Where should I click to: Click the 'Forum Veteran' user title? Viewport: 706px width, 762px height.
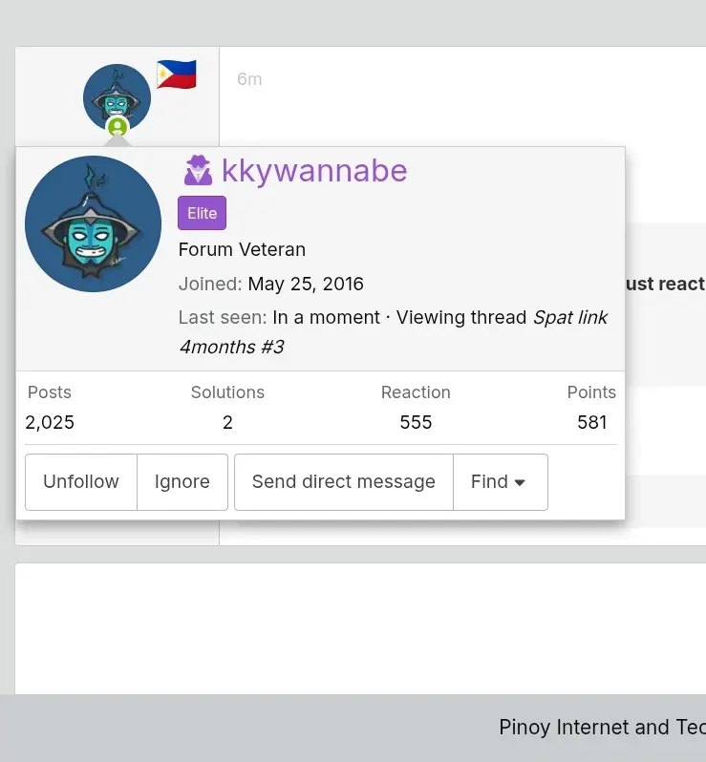pyautogui.click(x=242, y=250)
